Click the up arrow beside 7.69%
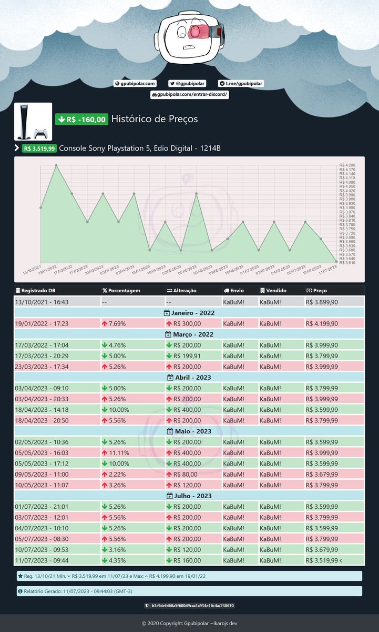 (105, 323)
